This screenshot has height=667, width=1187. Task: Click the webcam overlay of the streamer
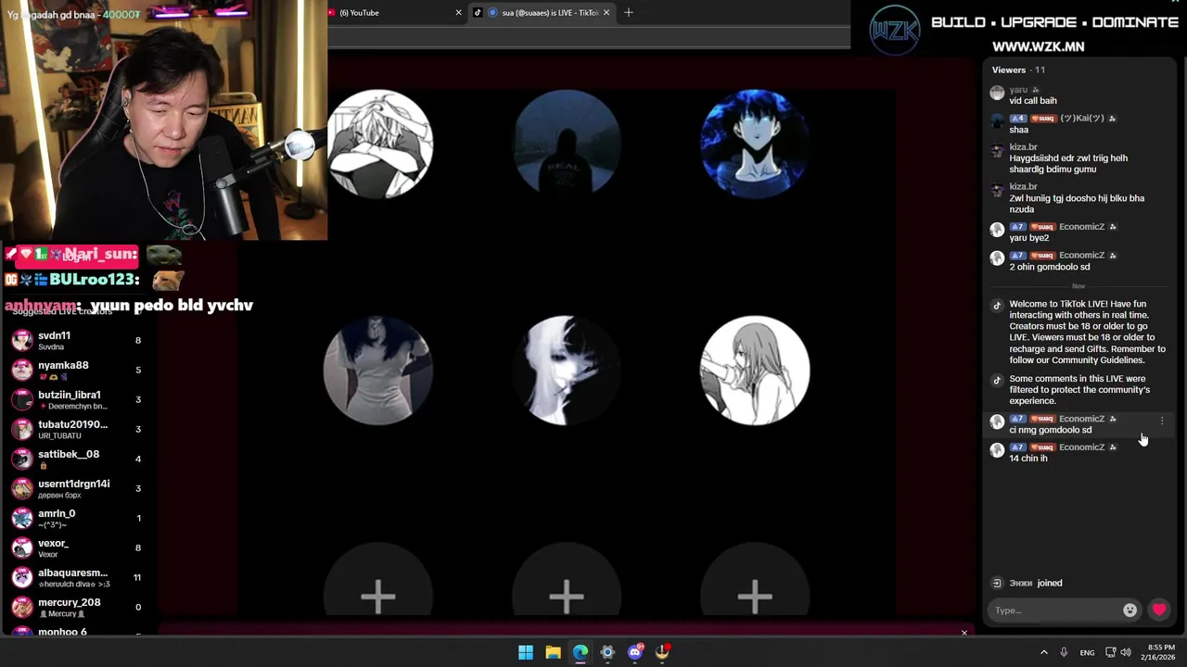163,120
